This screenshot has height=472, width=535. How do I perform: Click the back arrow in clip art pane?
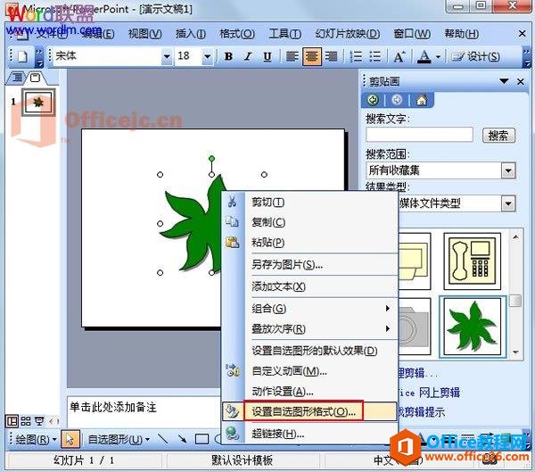(x=373, y=100)
